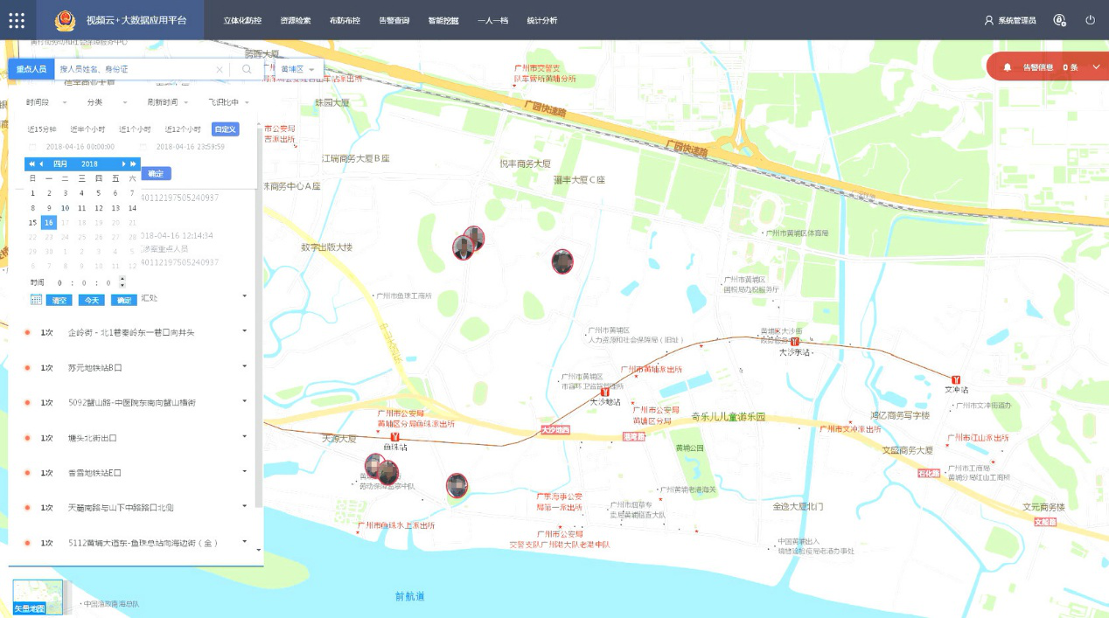
Task: Open the lock settings icon in header
Action: point(1060,20)
